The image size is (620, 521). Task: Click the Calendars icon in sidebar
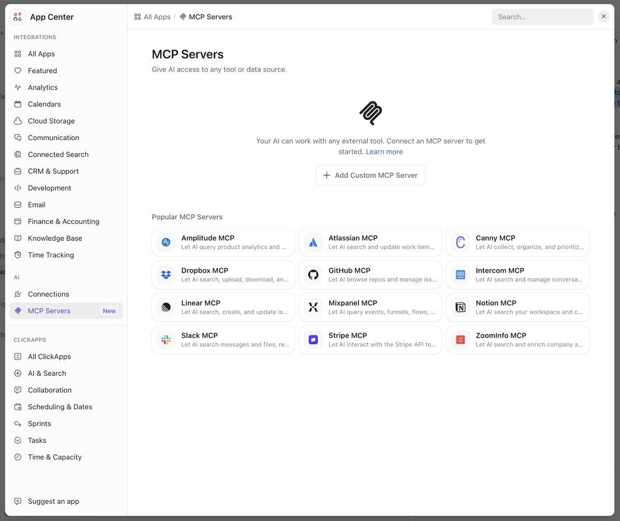[18, 104]
